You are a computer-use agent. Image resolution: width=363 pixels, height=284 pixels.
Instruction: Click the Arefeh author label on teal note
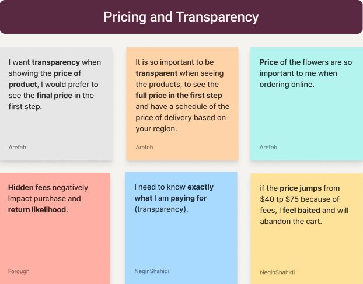pos(268,147)
